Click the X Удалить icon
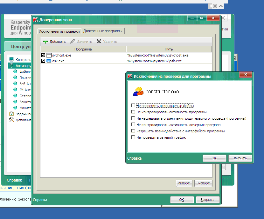The width and height of the screenshot is (264, 219). point(99,41)
